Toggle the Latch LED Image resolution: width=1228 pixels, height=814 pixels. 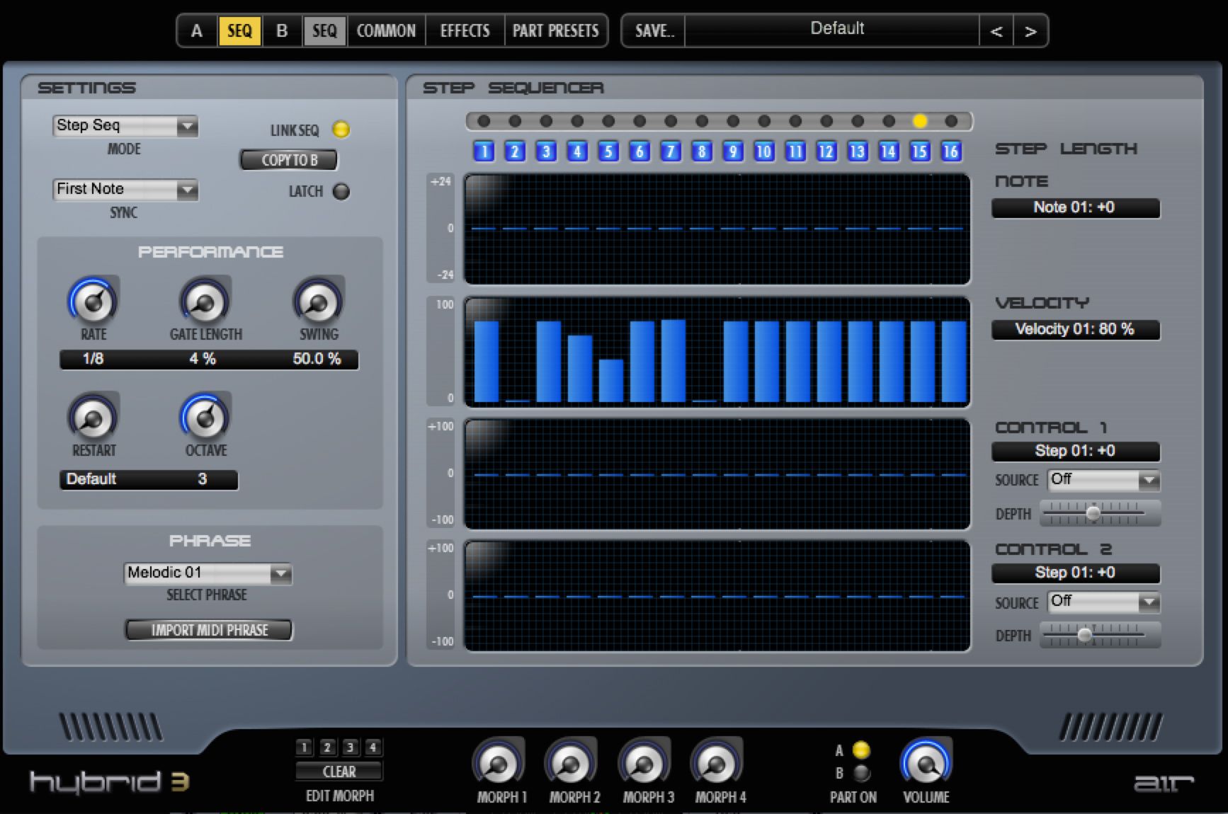(x=341, y=191)
